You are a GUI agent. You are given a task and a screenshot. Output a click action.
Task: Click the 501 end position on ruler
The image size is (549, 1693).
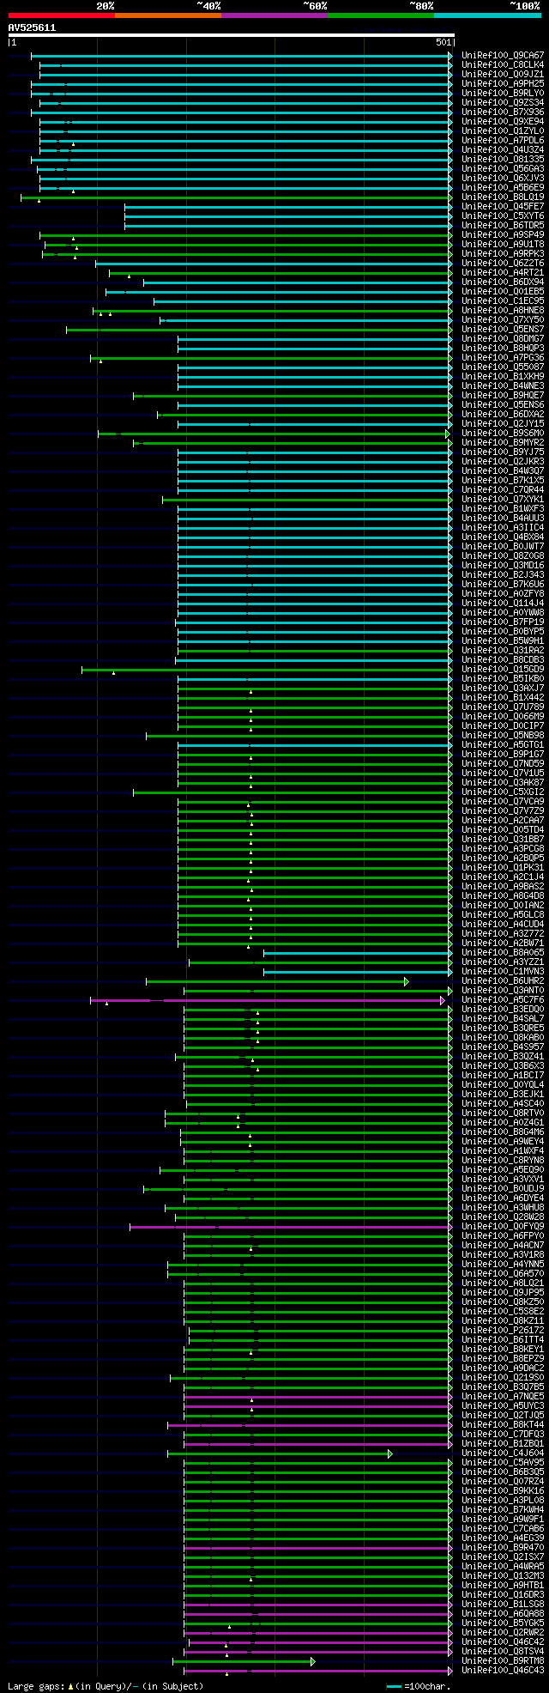point(443,42)
